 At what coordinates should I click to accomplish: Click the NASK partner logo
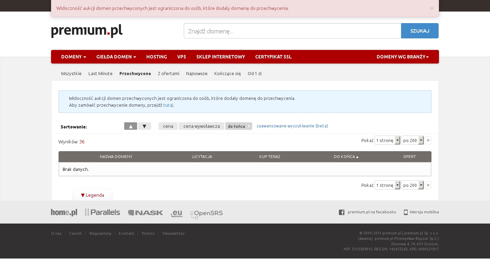pyautogui.click(x=145, y=213)
